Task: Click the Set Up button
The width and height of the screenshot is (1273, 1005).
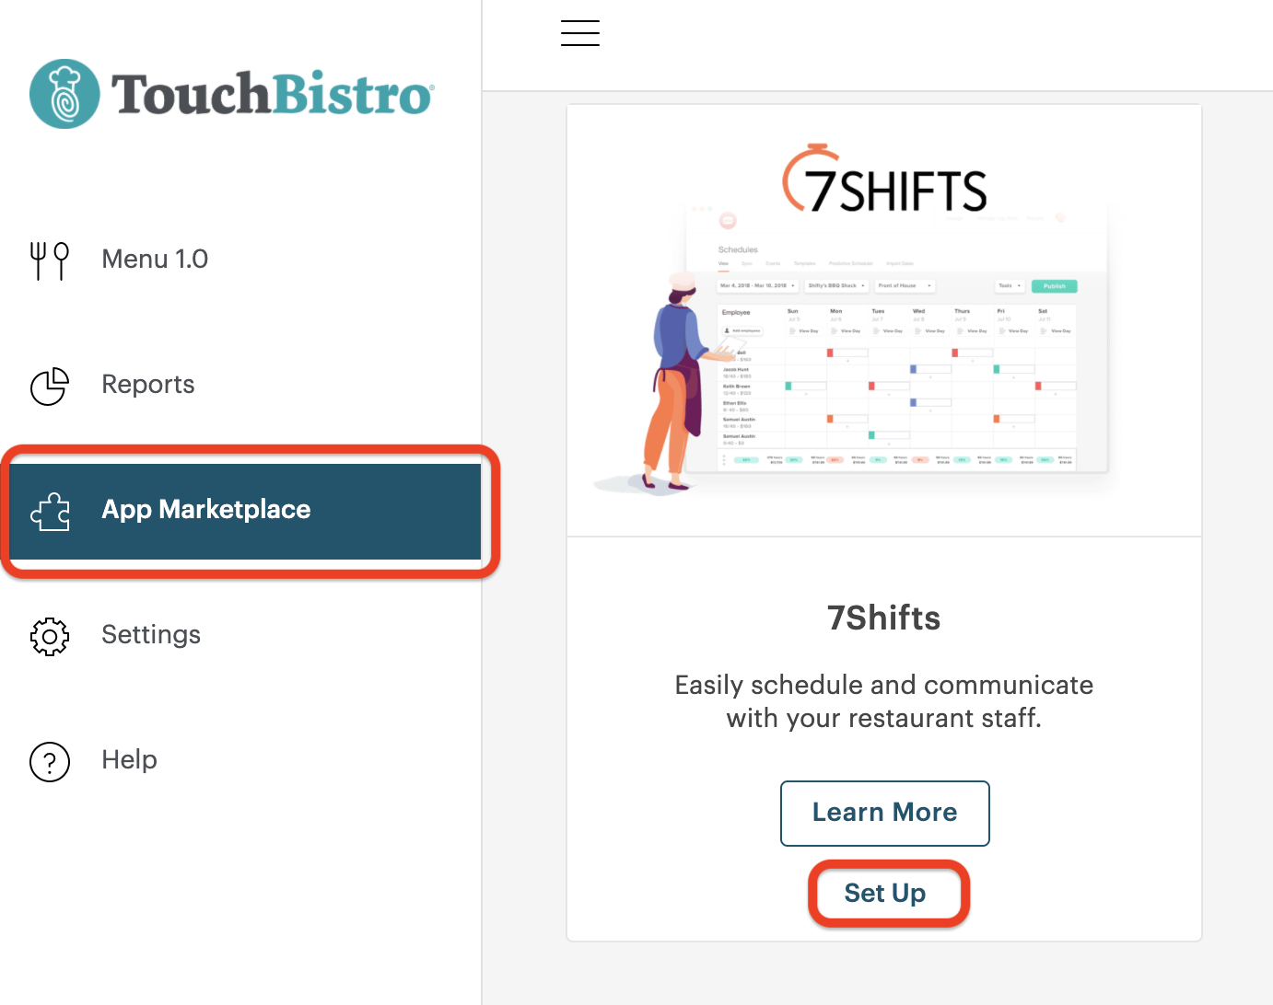Action: pos(885,893)
